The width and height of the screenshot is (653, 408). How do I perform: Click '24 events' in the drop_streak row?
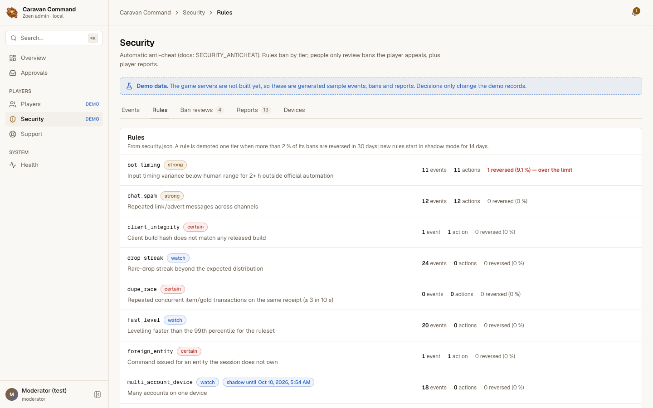pyautogui.click(x=434, y=263)
